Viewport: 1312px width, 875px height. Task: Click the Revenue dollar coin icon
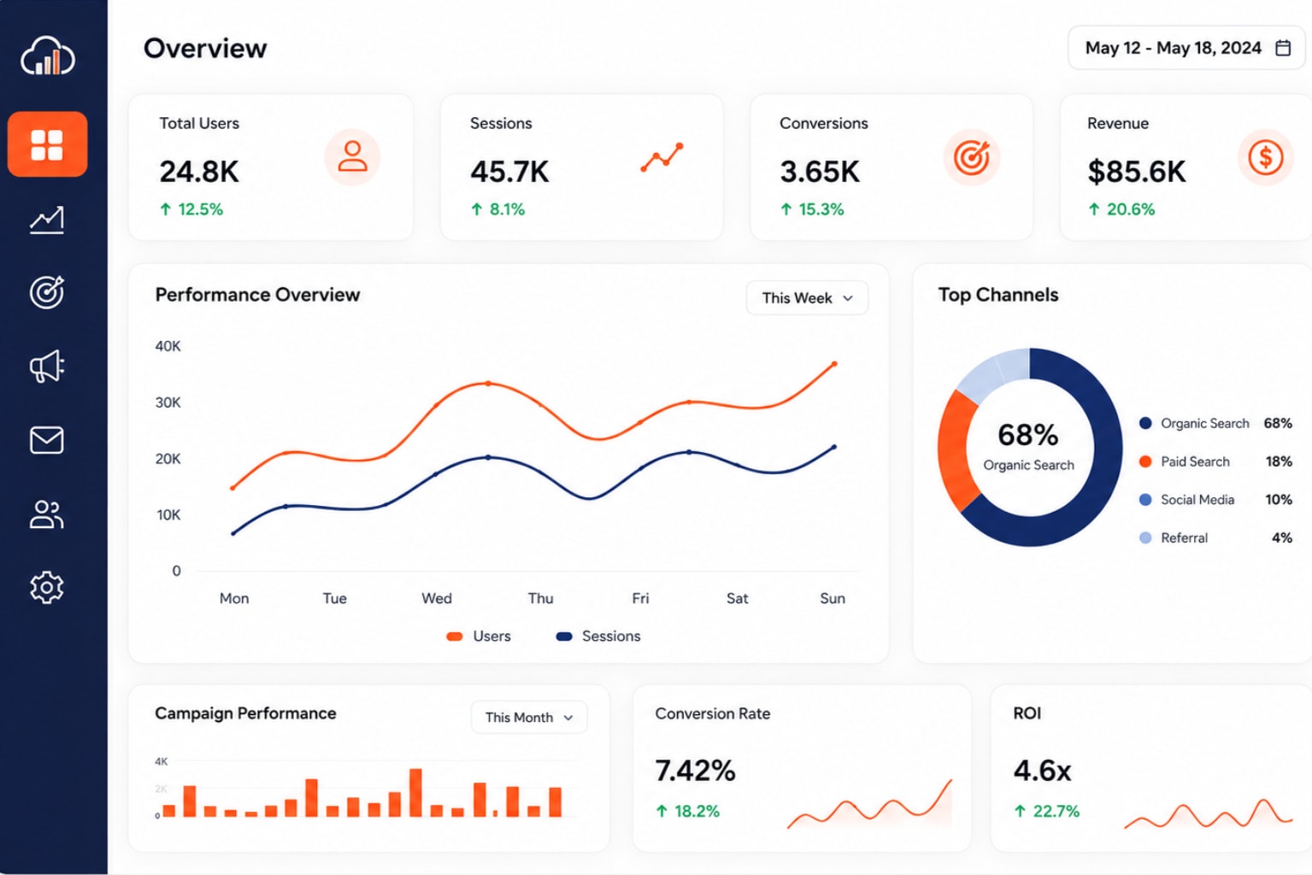(1266, 157)
